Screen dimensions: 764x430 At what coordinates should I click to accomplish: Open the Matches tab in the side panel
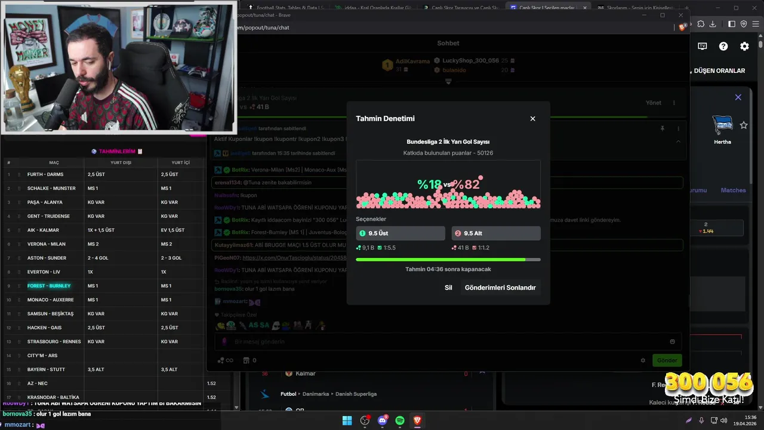(x=733, y=190)
